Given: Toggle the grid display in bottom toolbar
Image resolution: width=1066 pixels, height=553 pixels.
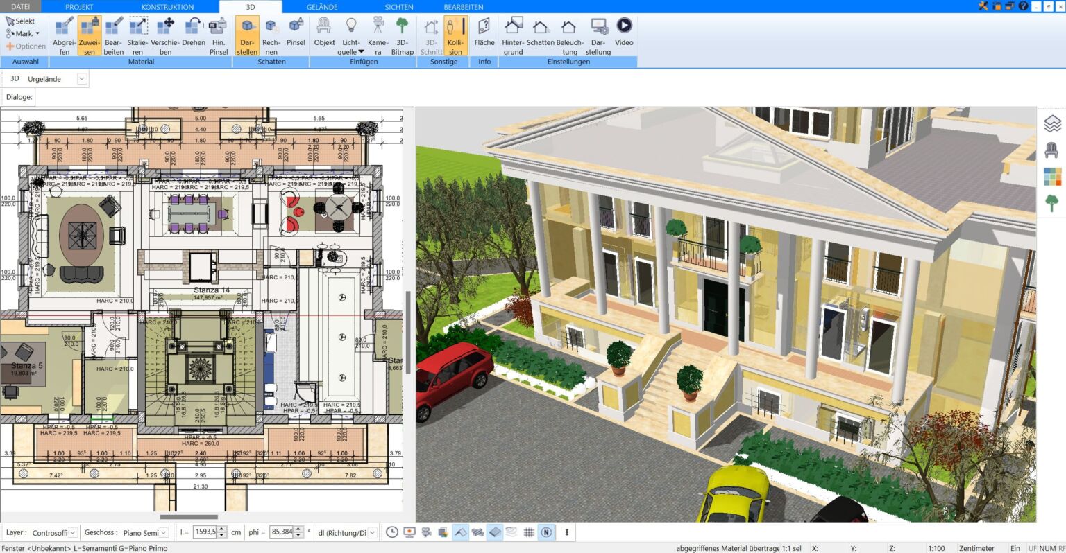Looking at the screenshot, I should tap(530, 532).
